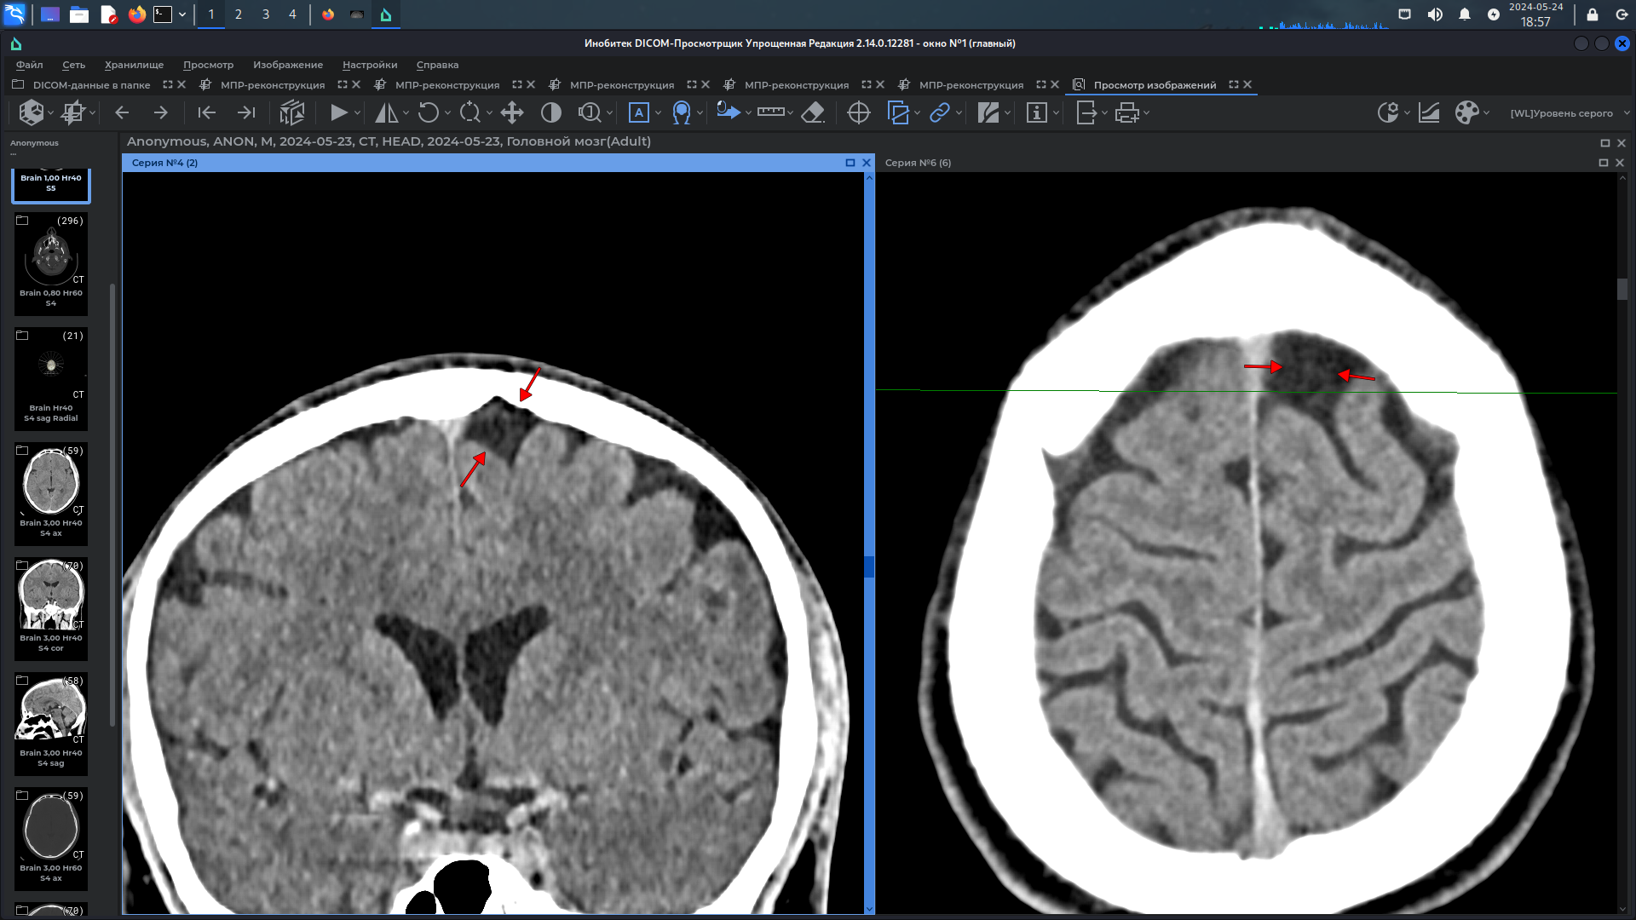Select the ruler measurement tool
This screenshot has width=1636, height=920.
(x=770, y=112)
